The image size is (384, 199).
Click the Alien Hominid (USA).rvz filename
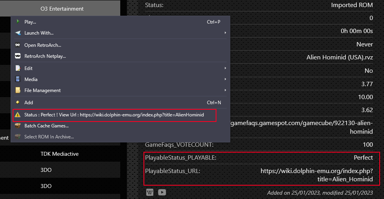click(x=340, y=57)
